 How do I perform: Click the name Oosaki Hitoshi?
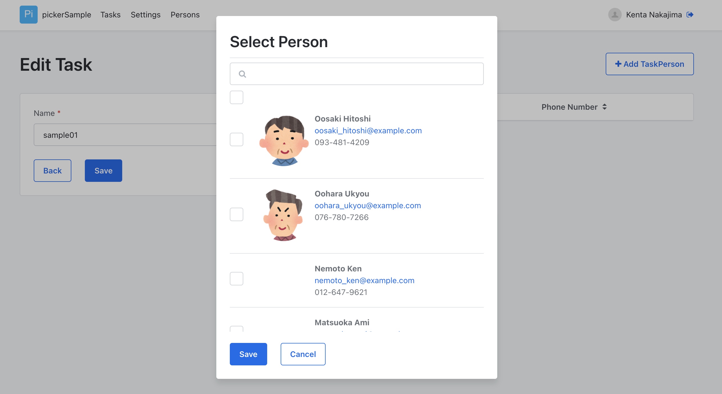342,119
